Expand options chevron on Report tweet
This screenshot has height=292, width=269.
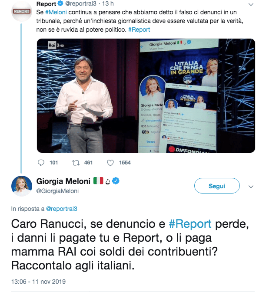(251, 4)
